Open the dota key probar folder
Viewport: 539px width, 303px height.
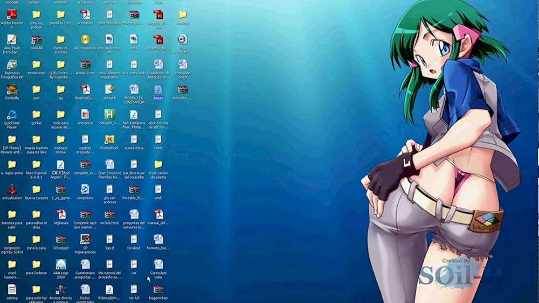pos(37,15)
